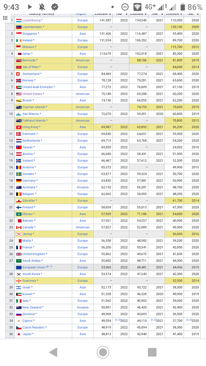Tap the Android recent apps square button

point(152,352)
